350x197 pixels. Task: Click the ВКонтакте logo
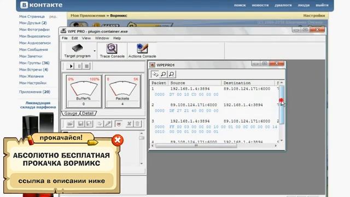coord(42,5)
